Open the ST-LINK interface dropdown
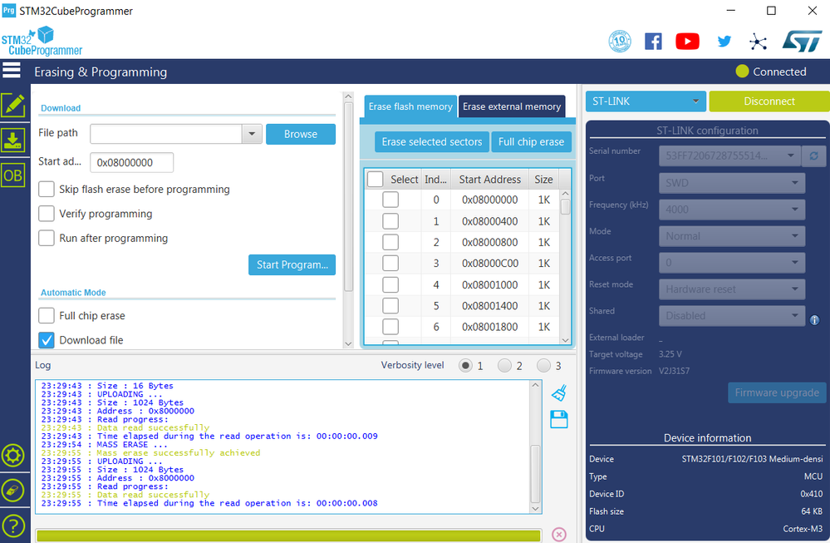Screen dimensions: 830x543 tap(646, 101)
